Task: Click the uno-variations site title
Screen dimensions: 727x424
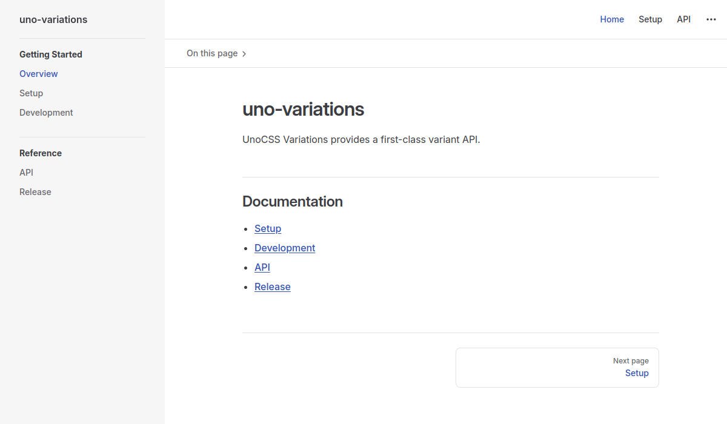Action: 53,19
